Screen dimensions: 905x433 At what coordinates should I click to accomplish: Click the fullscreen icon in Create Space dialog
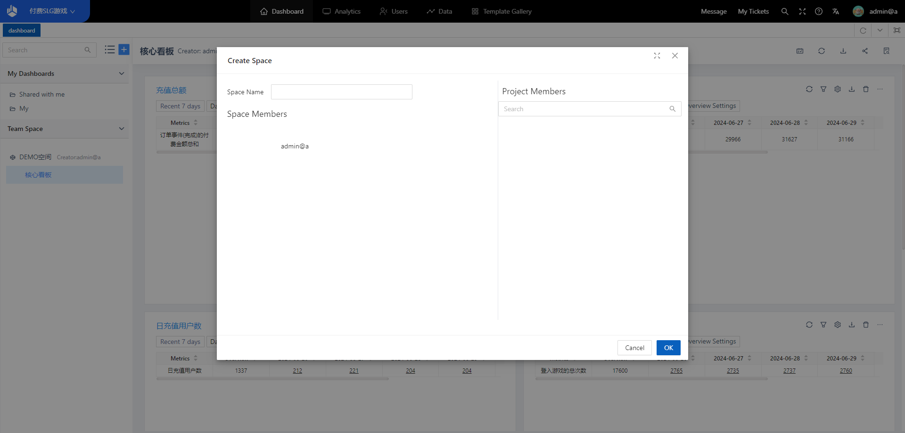click(657, 56)
